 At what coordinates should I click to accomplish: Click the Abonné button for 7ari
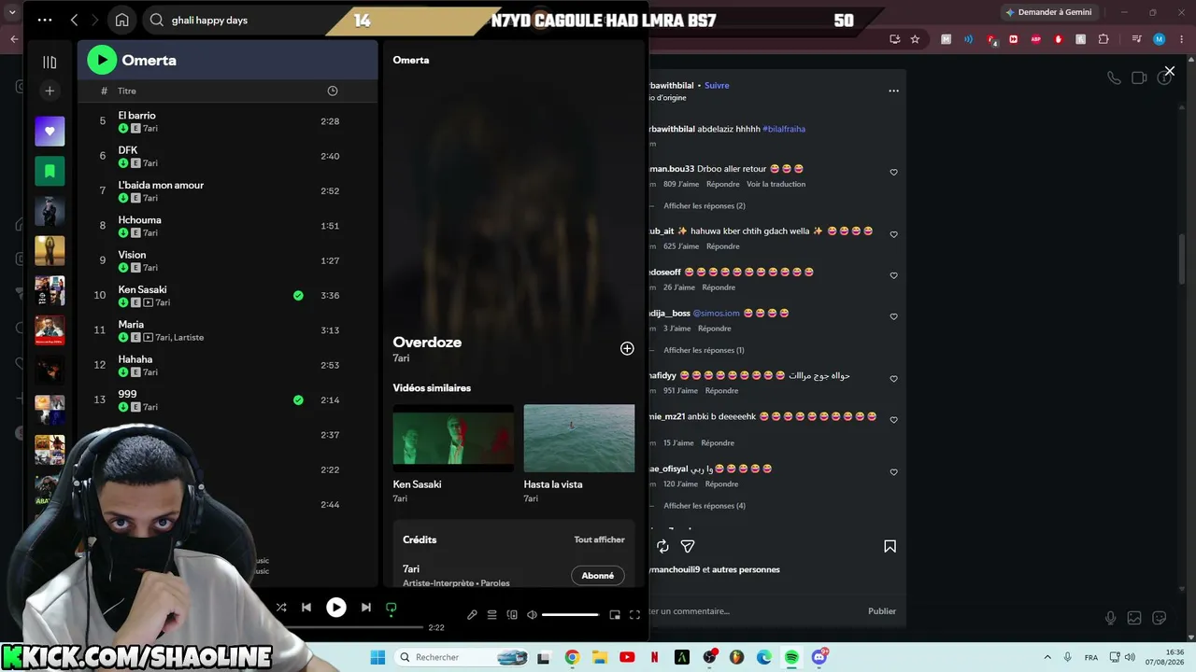(598, 576)
